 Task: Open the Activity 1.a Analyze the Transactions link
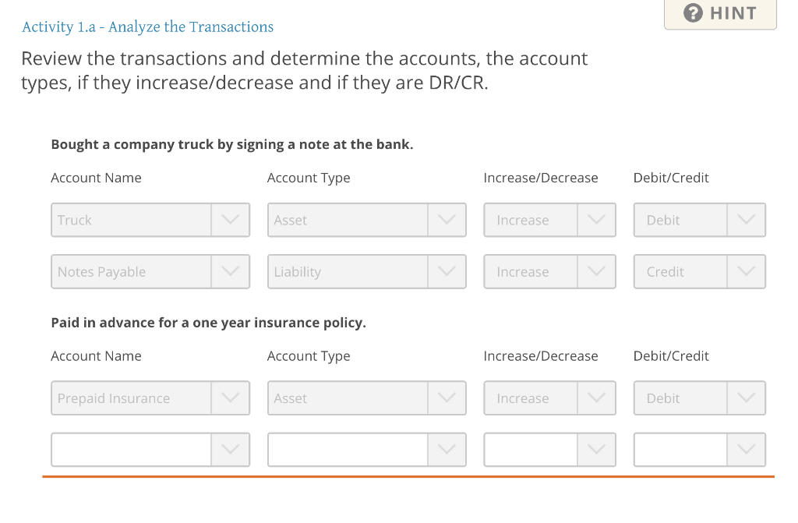[x=147, y=27]
